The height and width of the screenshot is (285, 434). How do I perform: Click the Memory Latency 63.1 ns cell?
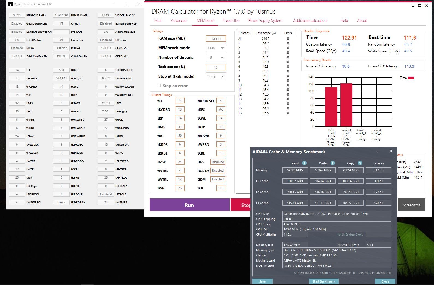point(379,170)
